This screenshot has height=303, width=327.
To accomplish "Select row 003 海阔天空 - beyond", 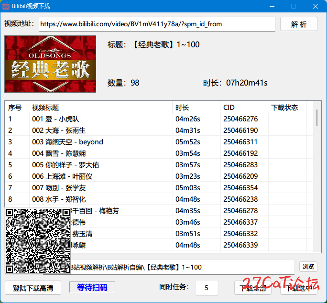I will coord(159,142).
